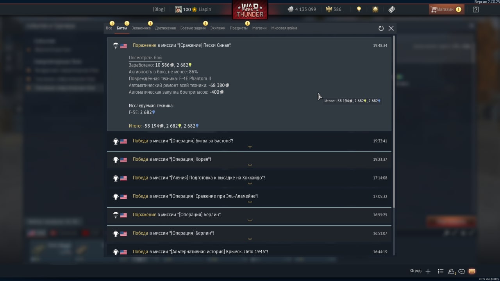Viewport: 500px width, 281px height.
Task: Expand the Сражение при Эль-Аламейне entry
Action: [249, 198]
